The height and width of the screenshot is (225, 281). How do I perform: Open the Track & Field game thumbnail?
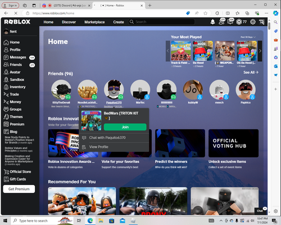click(x=181, y=51)
